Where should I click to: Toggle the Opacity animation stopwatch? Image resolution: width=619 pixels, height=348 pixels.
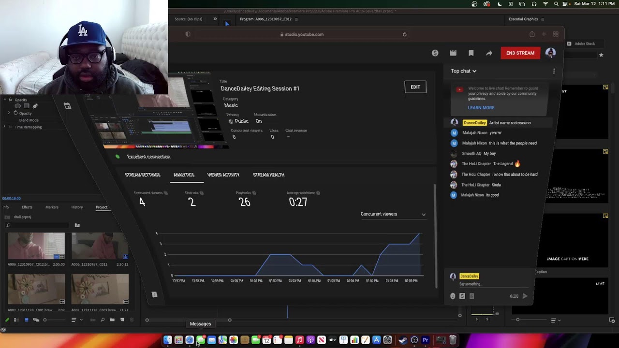coord(15,113)
